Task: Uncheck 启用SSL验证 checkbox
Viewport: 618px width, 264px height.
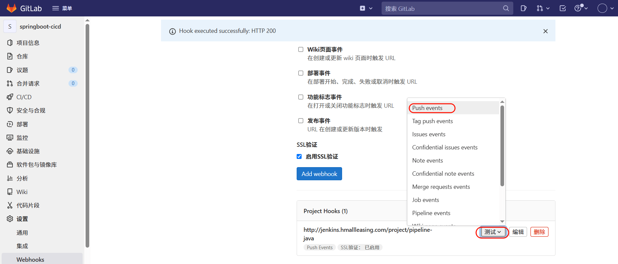Action: pos(299,157)
